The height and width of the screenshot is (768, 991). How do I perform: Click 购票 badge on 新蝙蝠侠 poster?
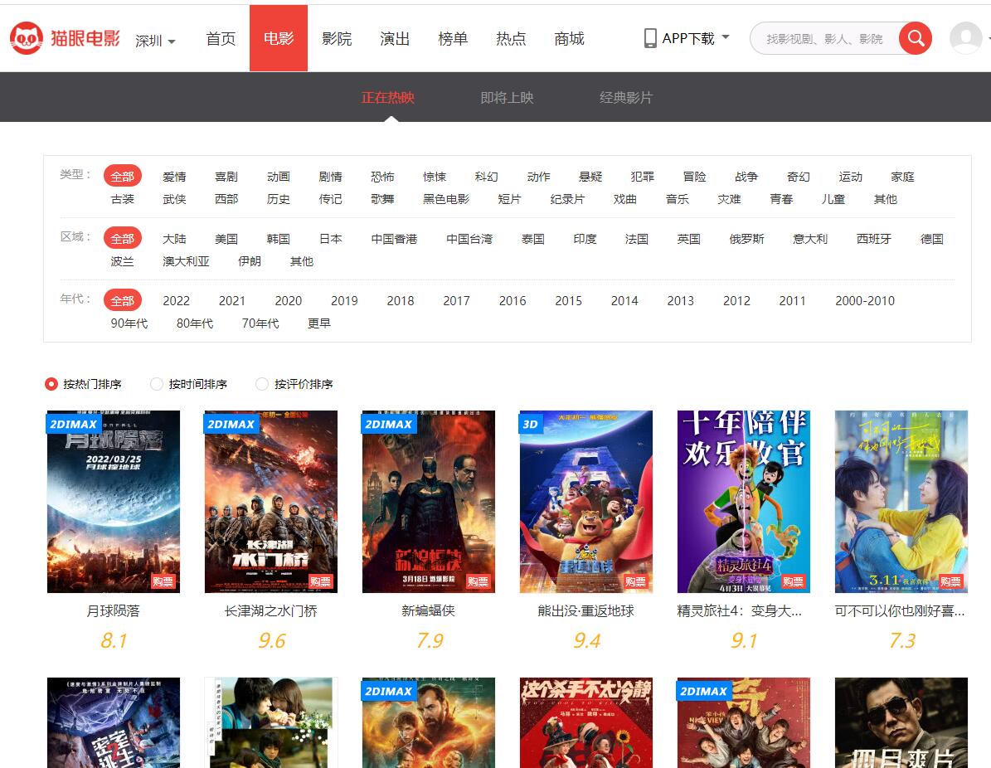[x=478, y=581]
